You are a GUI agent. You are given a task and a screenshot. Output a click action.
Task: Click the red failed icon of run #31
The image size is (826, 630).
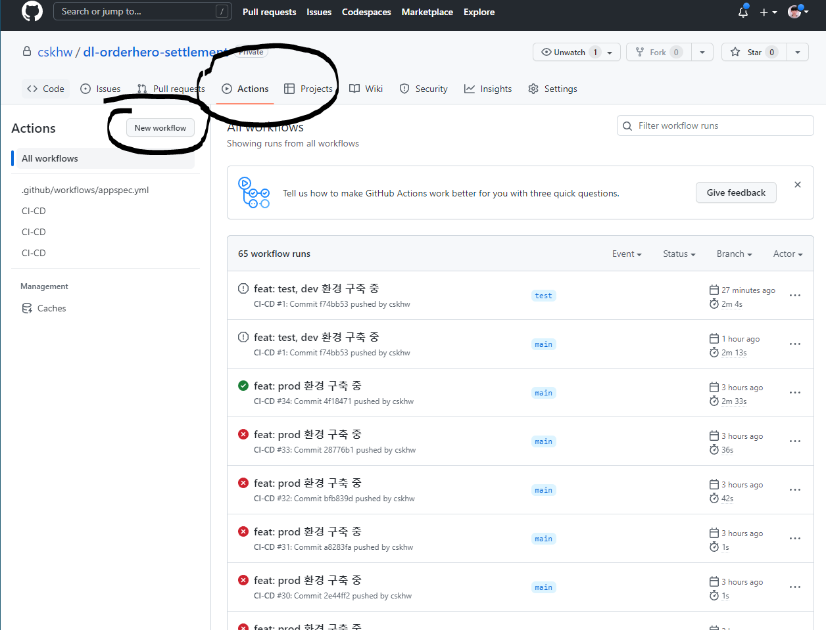[243, 531]
